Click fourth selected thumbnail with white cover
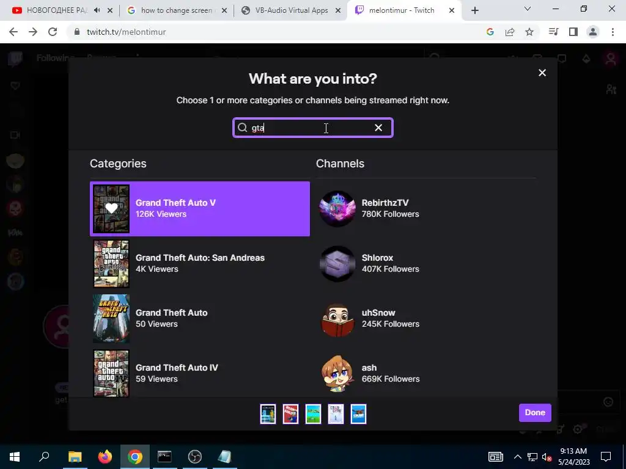Viewport: 626px width, 469px height. coord(336,413)
